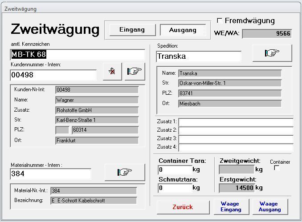302x222 pixels.
Task: Click the Zusatz 2 text field
Action: (236, 130)
